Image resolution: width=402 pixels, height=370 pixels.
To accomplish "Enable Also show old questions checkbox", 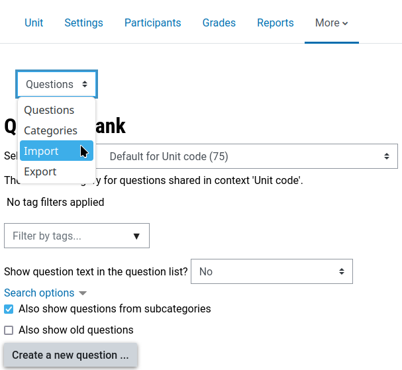I will (x=9, y=330).
